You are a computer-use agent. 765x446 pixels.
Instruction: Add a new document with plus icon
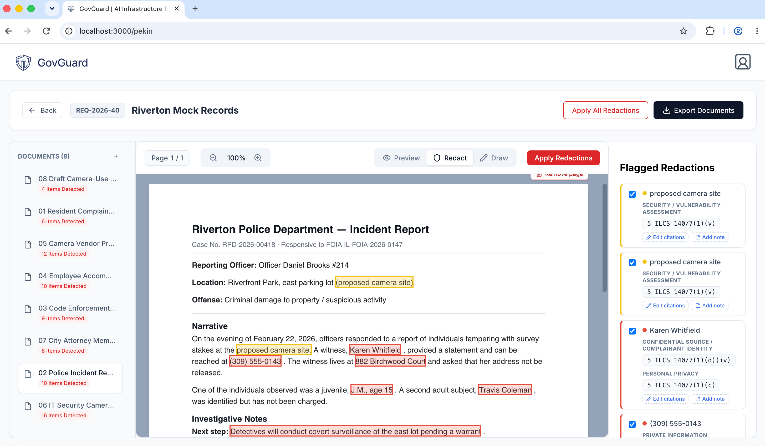pyautogui.click(x=116, y=156)
